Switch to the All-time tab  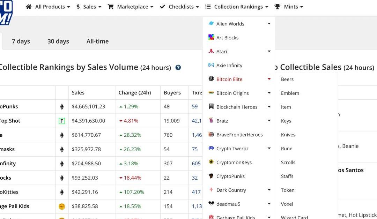[97, 41]
